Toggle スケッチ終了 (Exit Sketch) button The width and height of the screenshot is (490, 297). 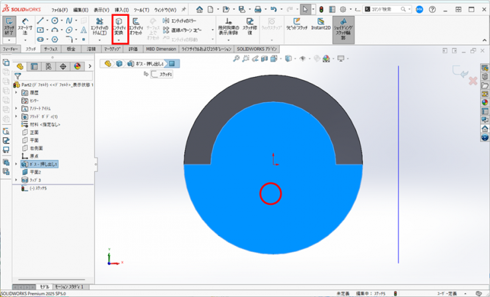pyautogui.click(x=9, y=27)
